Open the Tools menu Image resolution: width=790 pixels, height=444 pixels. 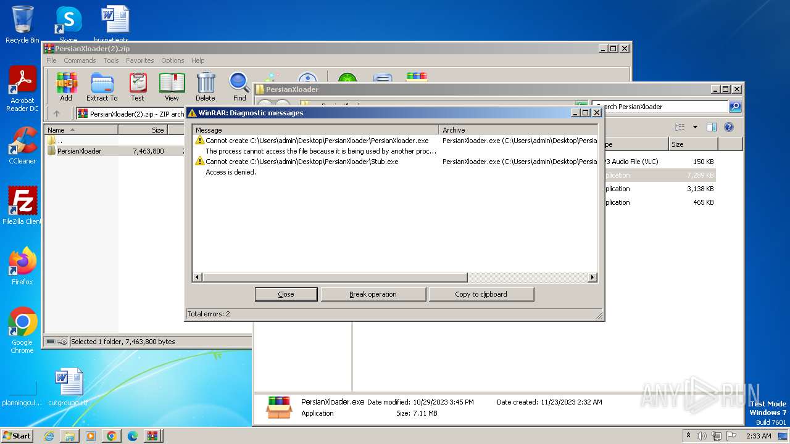point(111,60)
